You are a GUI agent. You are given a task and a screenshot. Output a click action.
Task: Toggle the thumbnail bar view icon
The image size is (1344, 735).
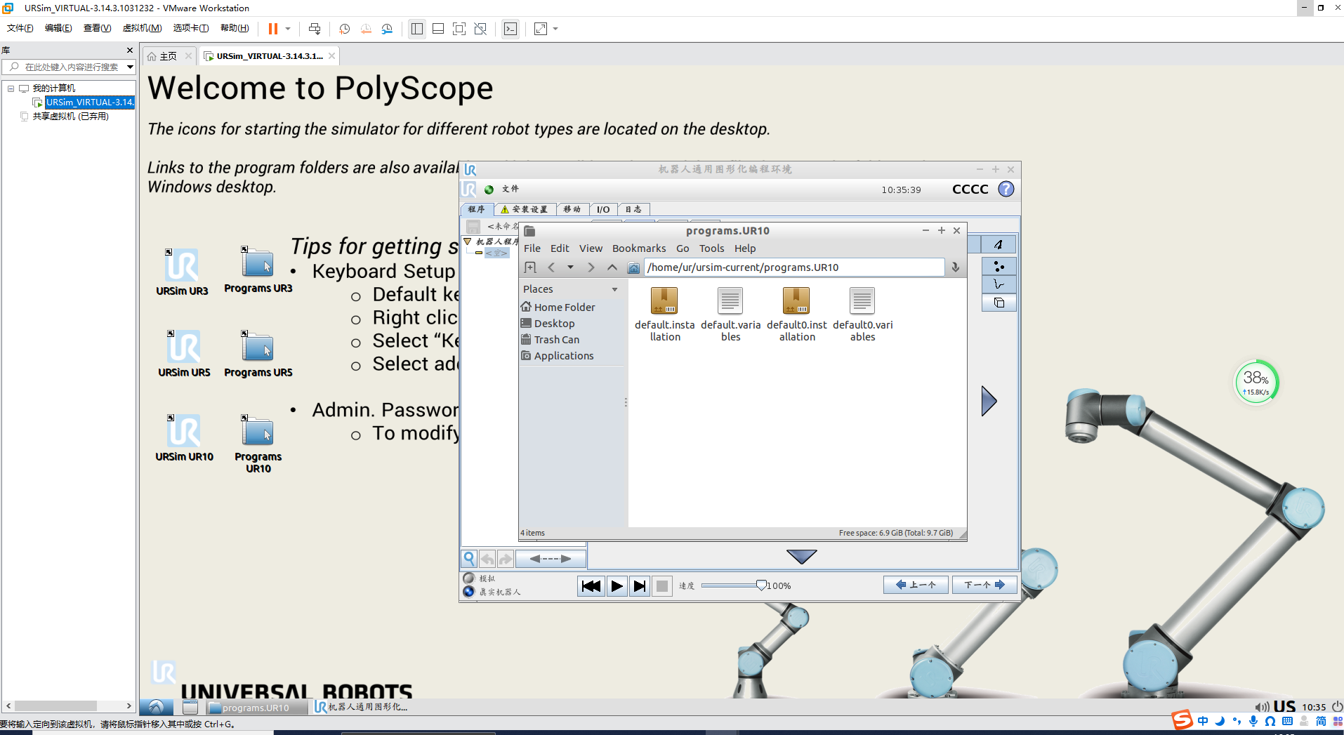pyautogui.click(x=438, y=29)
